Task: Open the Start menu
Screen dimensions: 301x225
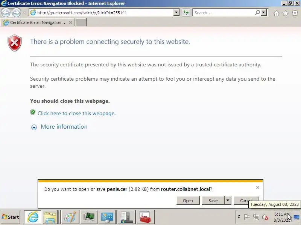Action: pos(11,217)
